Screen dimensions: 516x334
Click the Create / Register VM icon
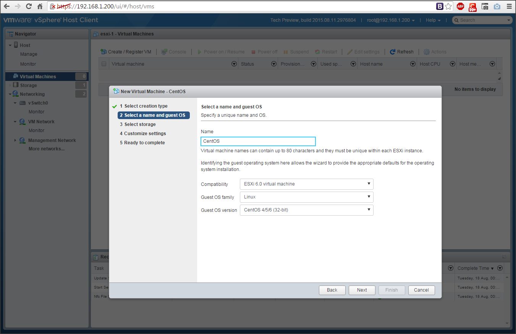pos(104,52)
